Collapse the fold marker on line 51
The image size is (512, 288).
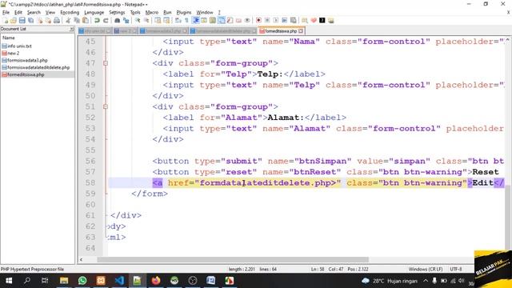pyautogui.click(x=106, y=106)
